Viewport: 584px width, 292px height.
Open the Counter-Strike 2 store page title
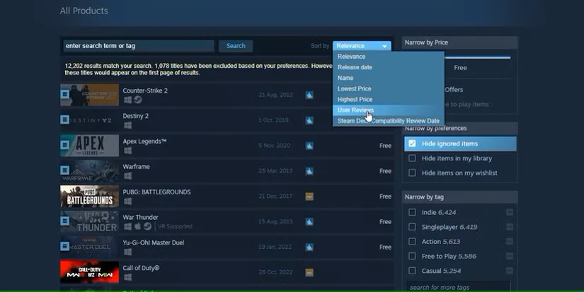[145, 90]
